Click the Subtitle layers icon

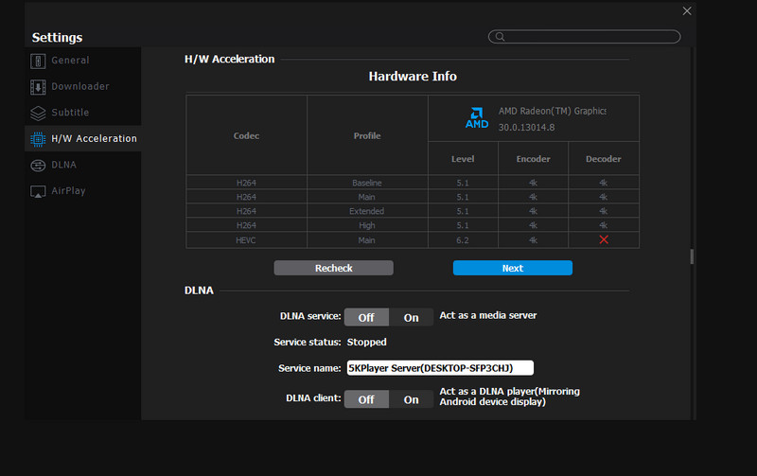click(38, 113)
